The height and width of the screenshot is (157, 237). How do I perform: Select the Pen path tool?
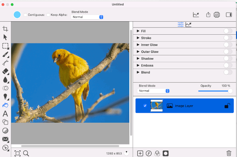pyautogui.click(x=5, y=63)
